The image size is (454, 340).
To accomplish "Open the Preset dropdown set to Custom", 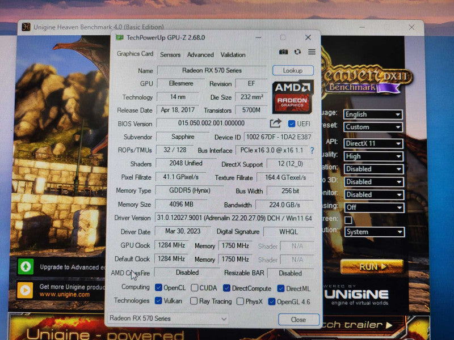I will (373, 127).
